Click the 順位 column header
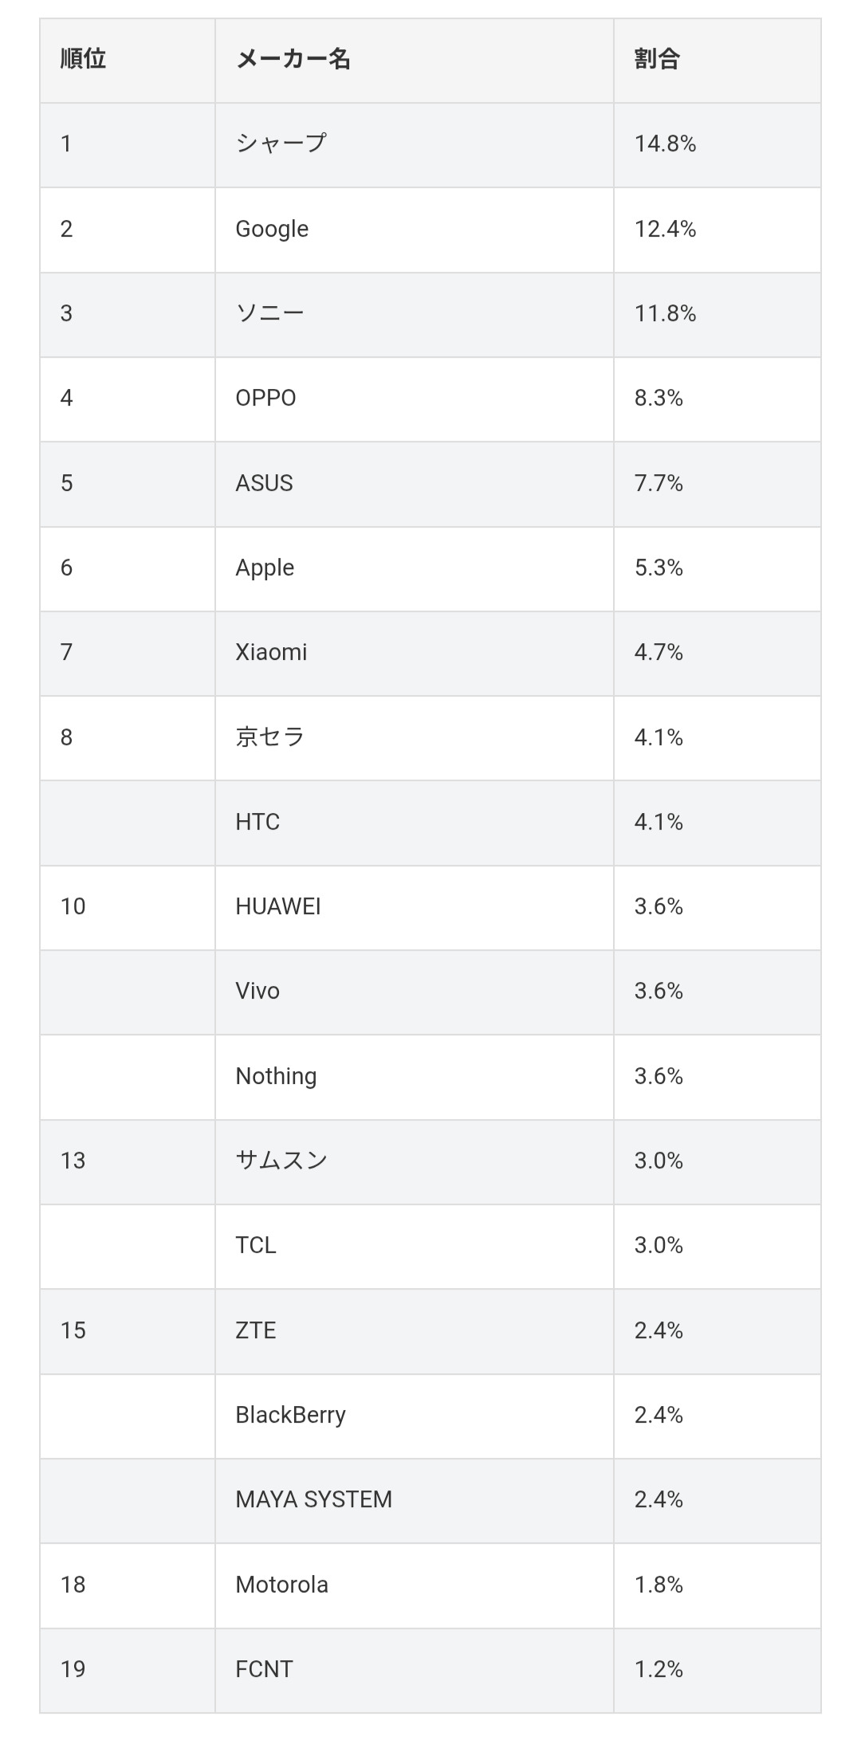861x1740 pixels. 84,59
